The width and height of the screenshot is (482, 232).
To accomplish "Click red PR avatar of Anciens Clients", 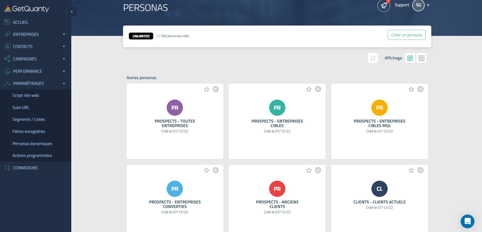I will tap(277, 189).
